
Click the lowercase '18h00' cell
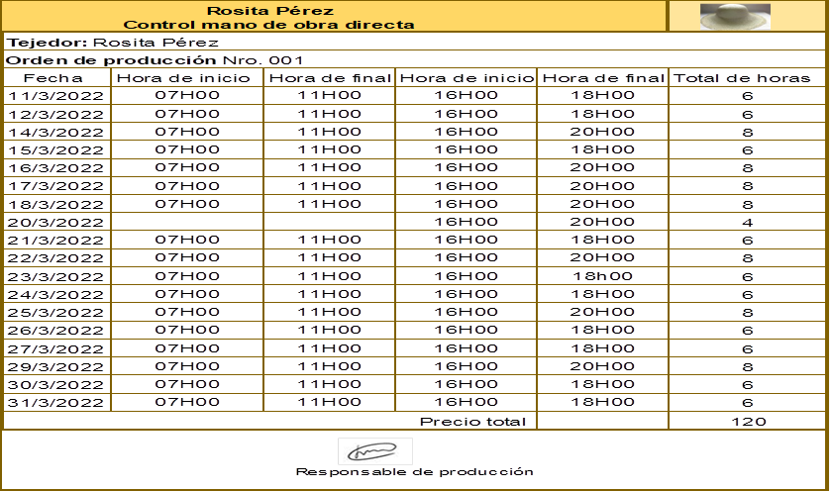(x=602, y=276)
